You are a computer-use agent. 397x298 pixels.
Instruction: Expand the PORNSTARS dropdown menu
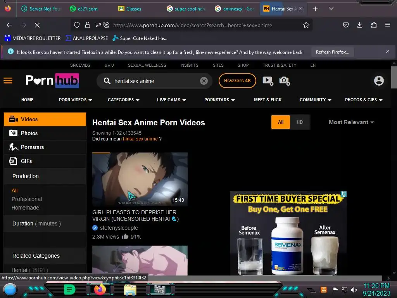pyautogui.click(x=219, y=100)
